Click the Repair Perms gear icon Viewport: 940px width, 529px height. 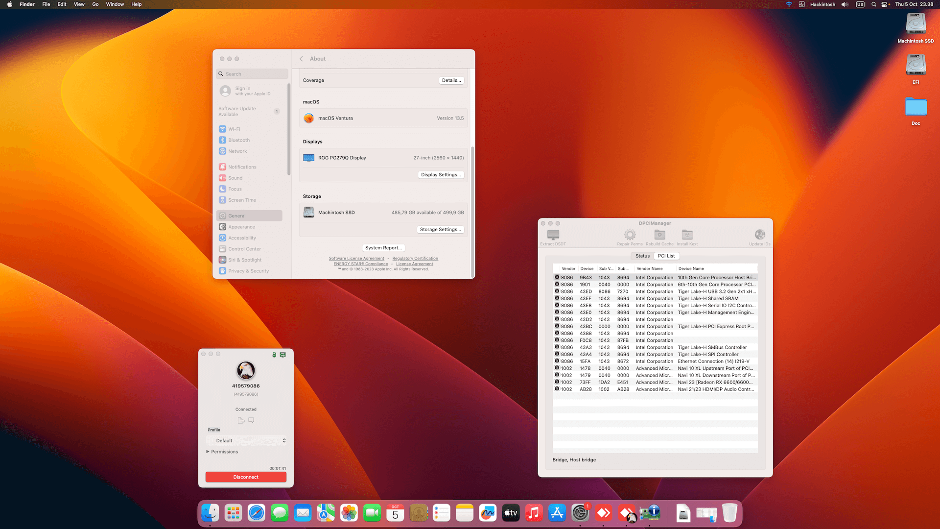pyautogui.click(x=630, y=235)
